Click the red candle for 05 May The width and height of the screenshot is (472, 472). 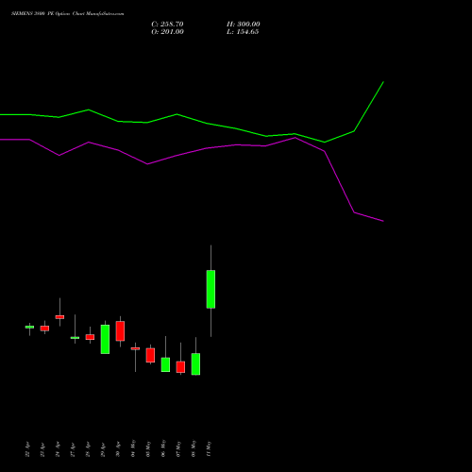(150, 355)
